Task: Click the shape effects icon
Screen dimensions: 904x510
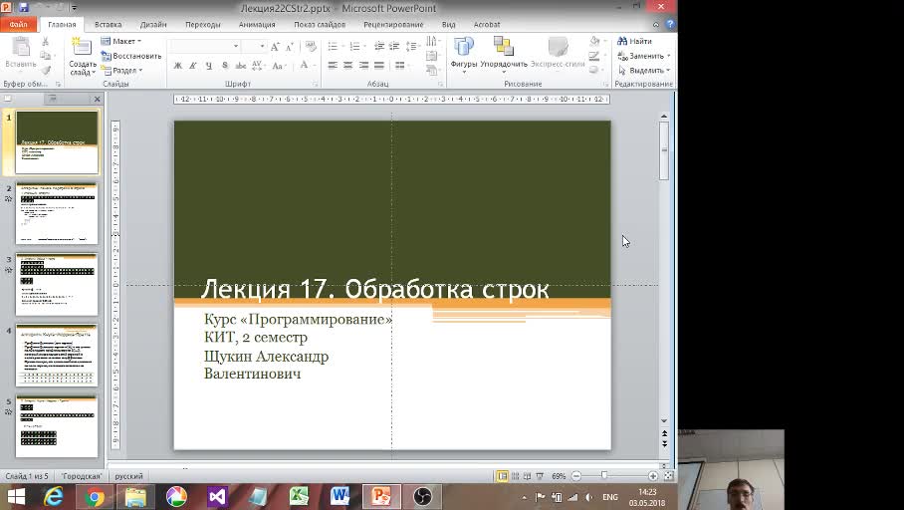Action: click(595, 70)
